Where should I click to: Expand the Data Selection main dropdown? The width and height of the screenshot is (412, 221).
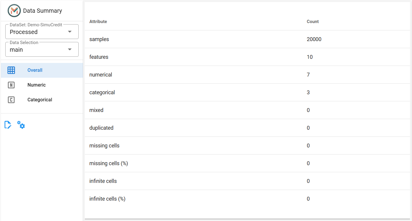(x=42, y=49)
